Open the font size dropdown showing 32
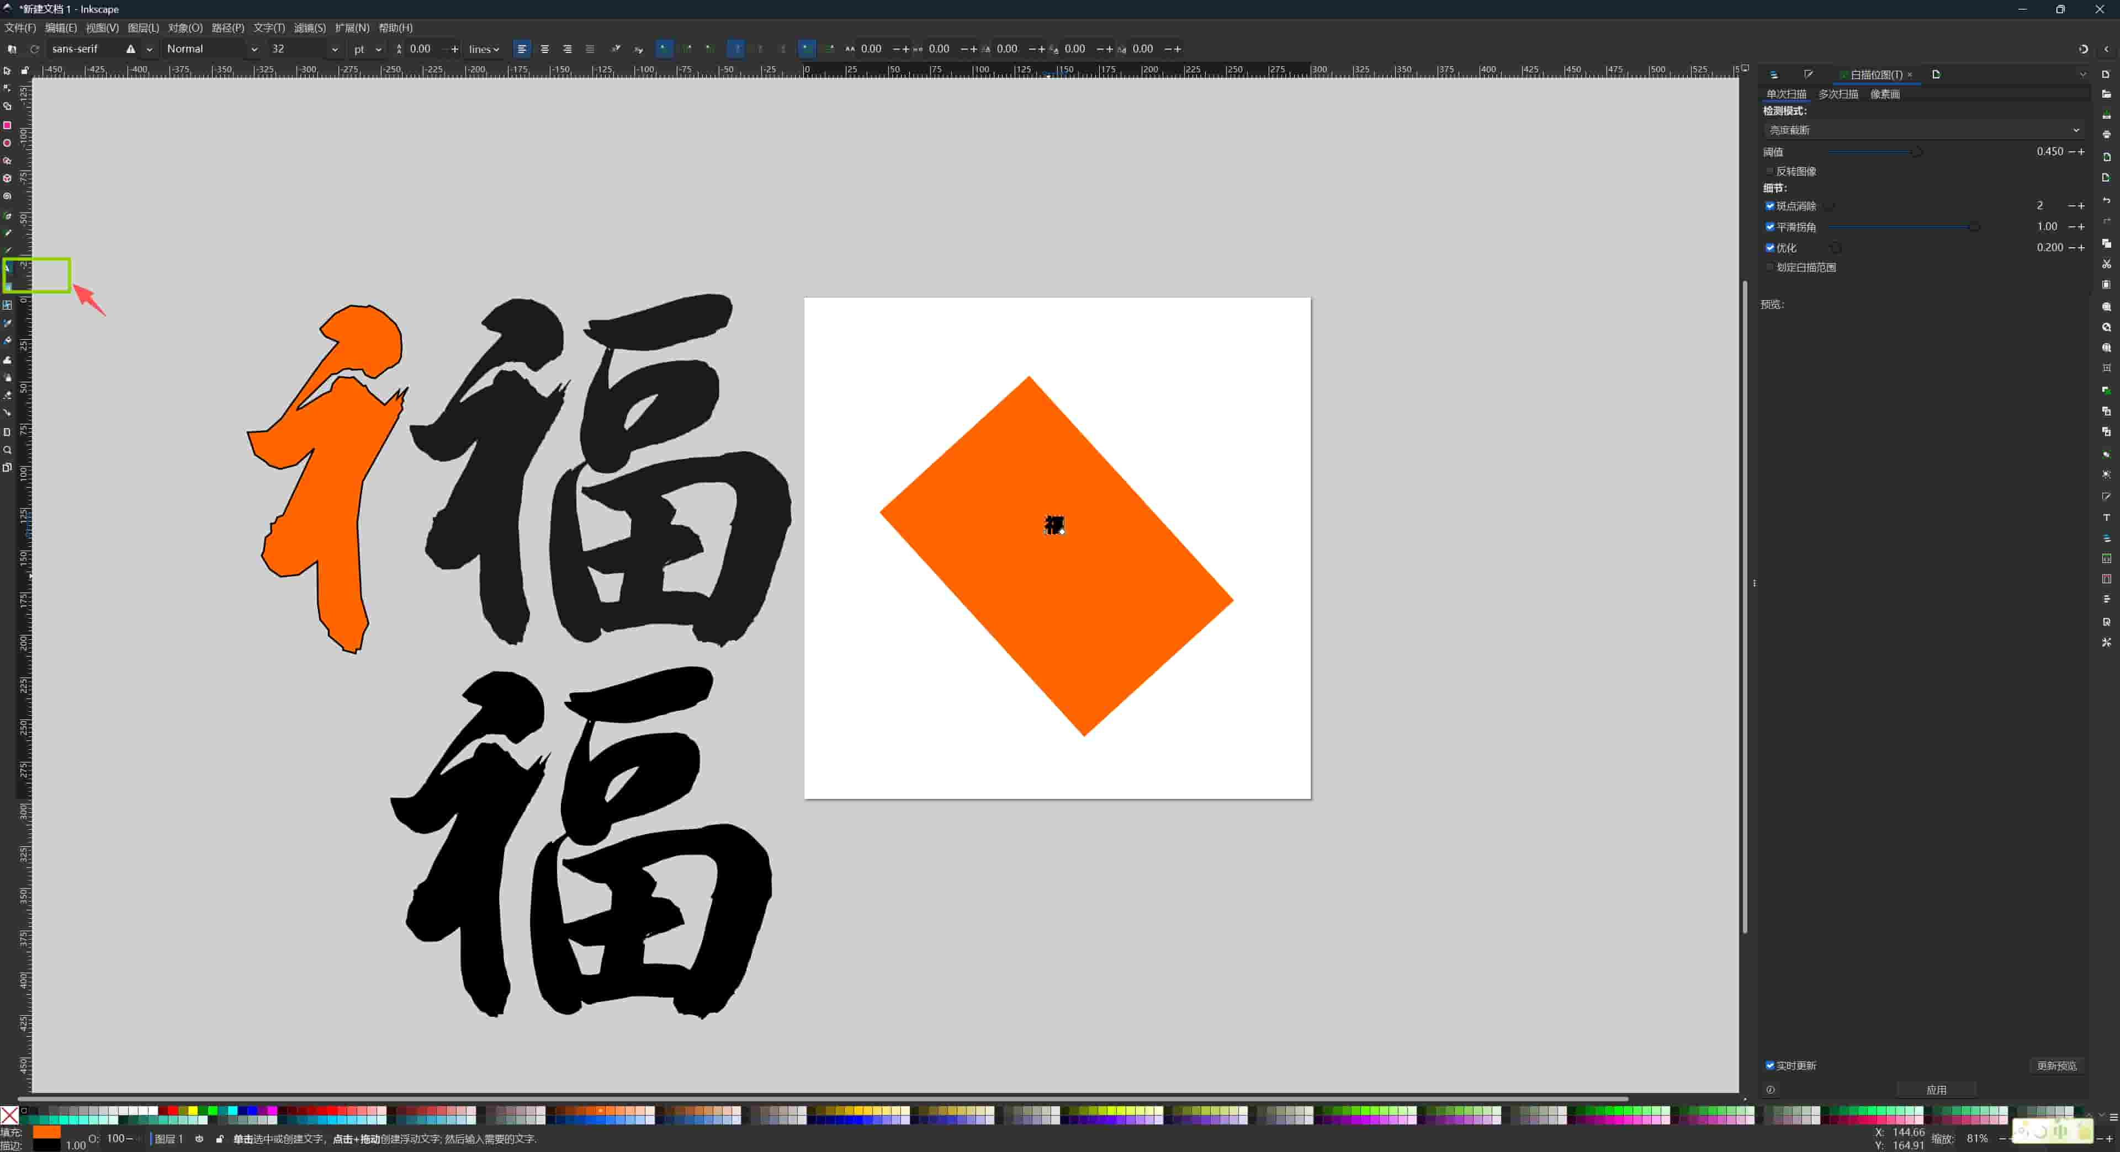The image size is (2120, 1152). tap(334, 49)
